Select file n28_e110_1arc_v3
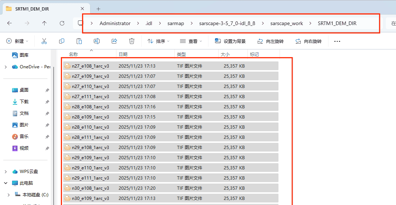 171,127
